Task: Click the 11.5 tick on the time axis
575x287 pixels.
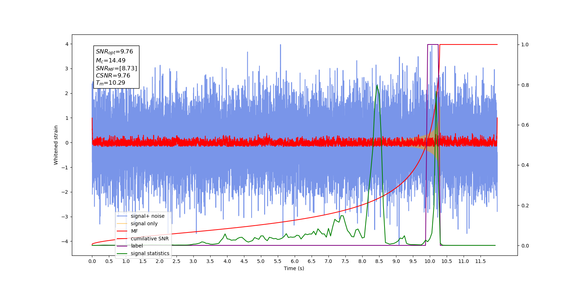Action: (x=480, y=261)
